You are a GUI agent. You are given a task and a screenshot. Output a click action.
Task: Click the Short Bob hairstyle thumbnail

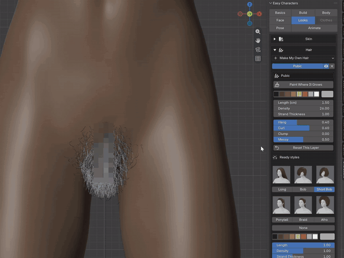pyautogui.click(x=325, y=174)
